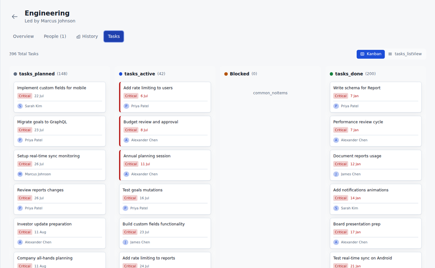This screenshot has width=435, height=268.
Task: Click the board icon in Kanban button
Action: pos(362,54)
